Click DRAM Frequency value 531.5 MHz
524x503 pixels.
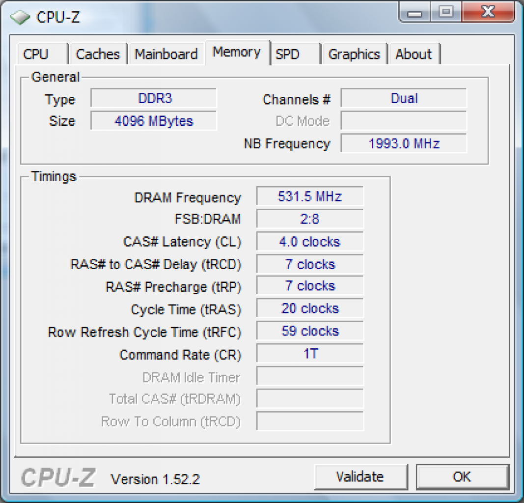click(x=310, y=196)
